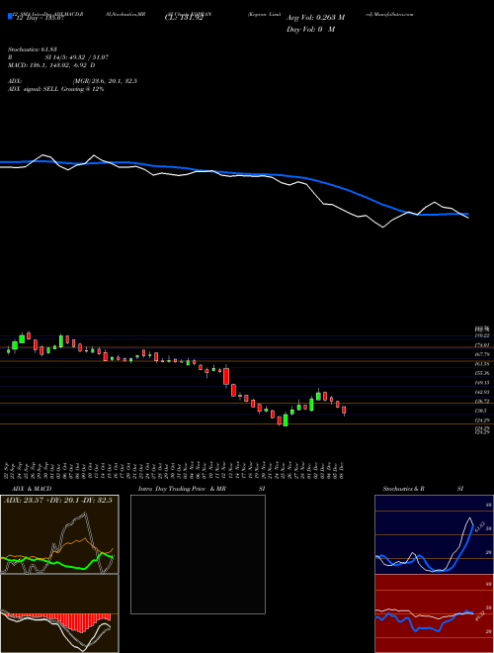Click the empty intraday price chart box
The image size is (494, 653).
(x=198, y=554)
